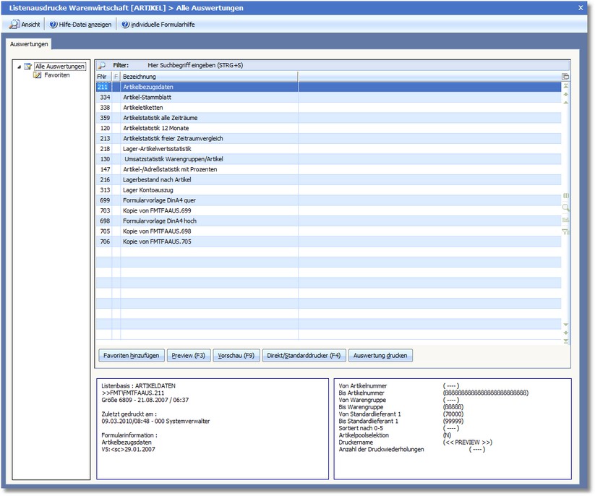
Task: Jump to last record using bottom arrow
Action: 565,341
